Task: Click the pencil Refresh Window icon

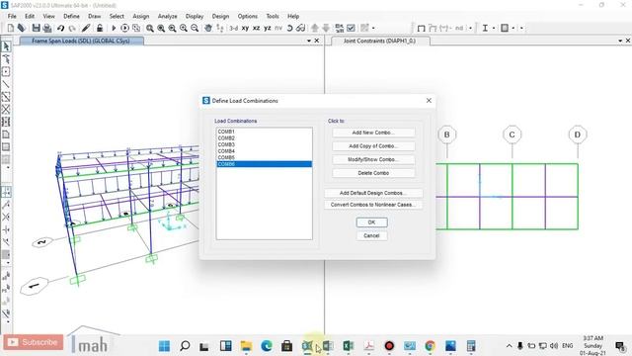Action: point(86,28)
